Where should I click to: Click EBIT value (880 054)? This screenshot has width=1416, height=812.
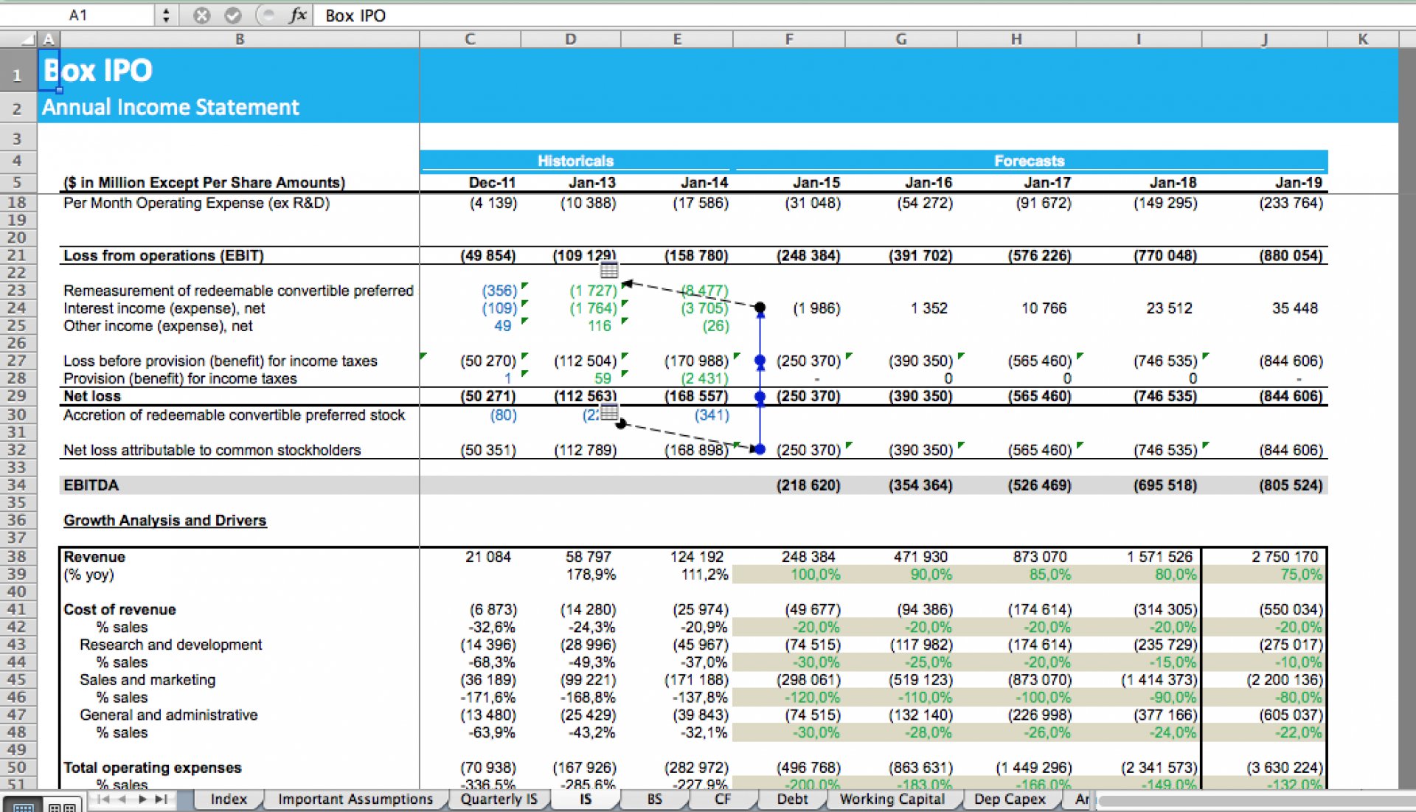click(1291, 255)
